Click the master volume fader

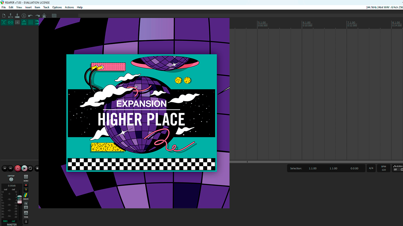19,200
